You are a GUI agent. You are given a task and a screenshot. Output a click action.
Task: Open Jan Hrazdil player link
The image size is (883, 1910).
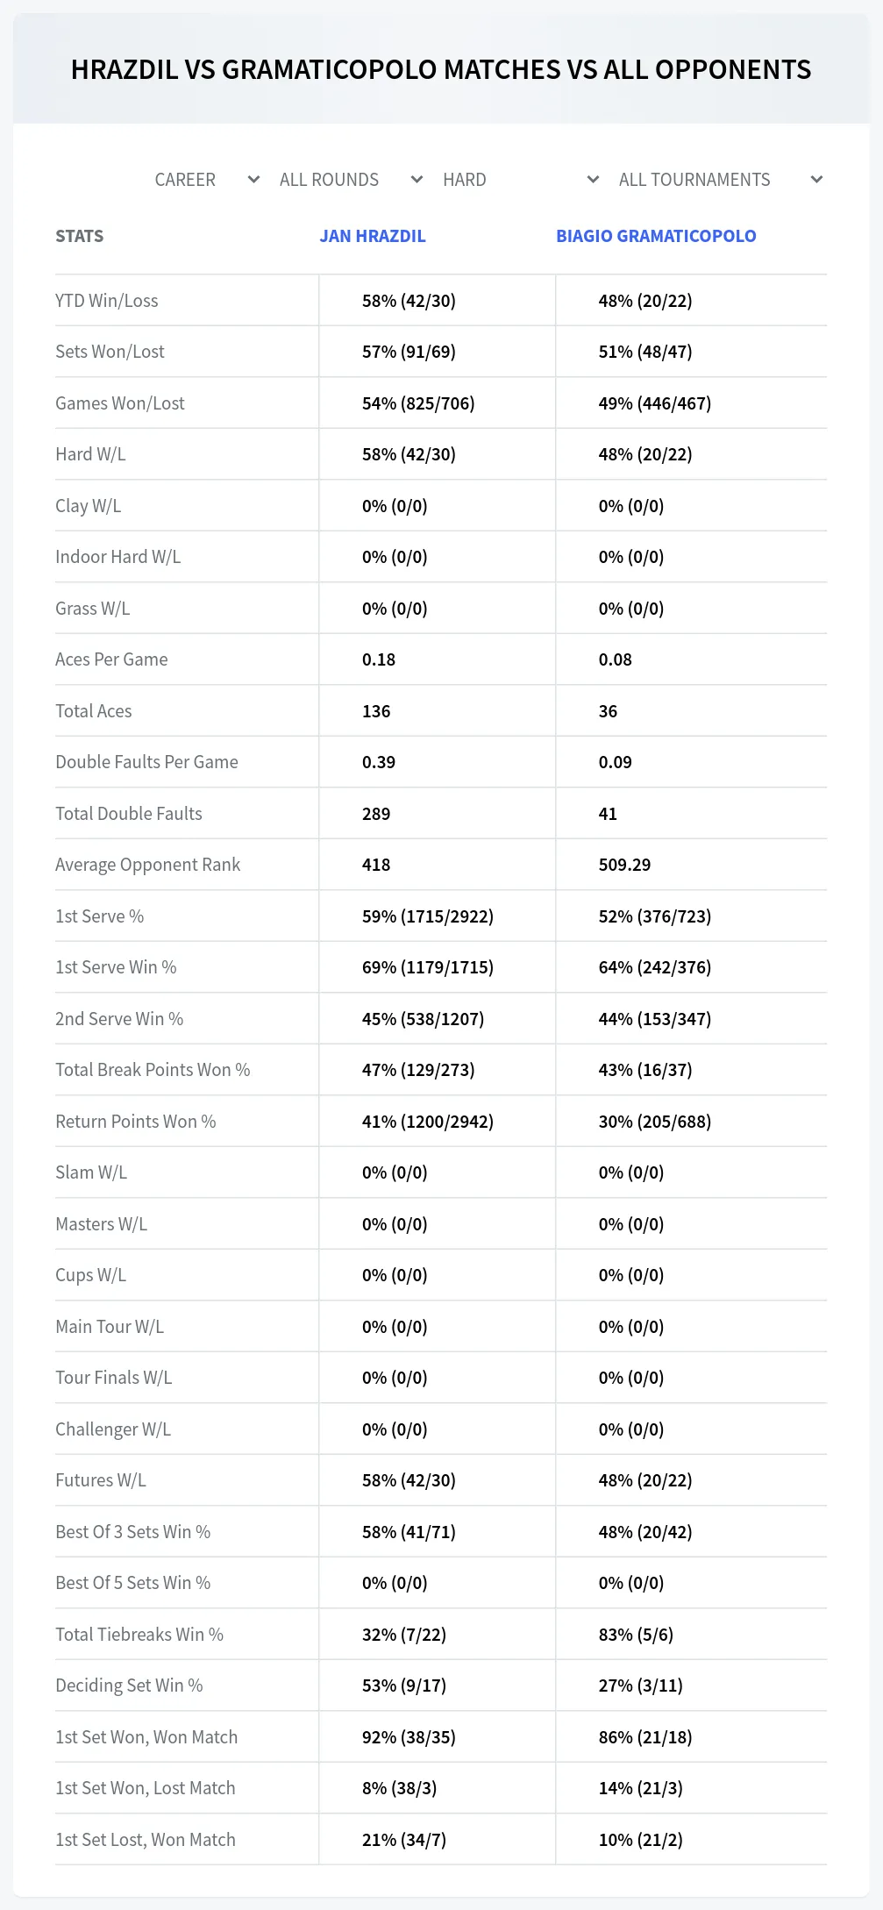click(x=373, y=236)
